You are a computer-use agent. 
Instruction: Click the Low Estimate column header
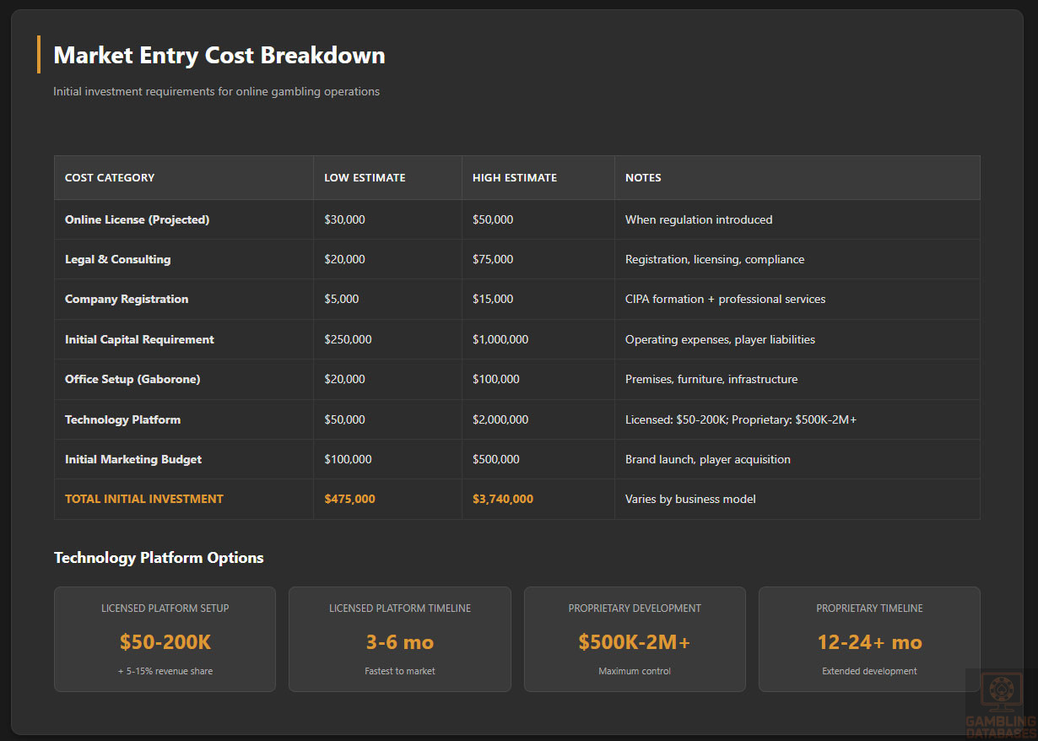coord(365,178)
